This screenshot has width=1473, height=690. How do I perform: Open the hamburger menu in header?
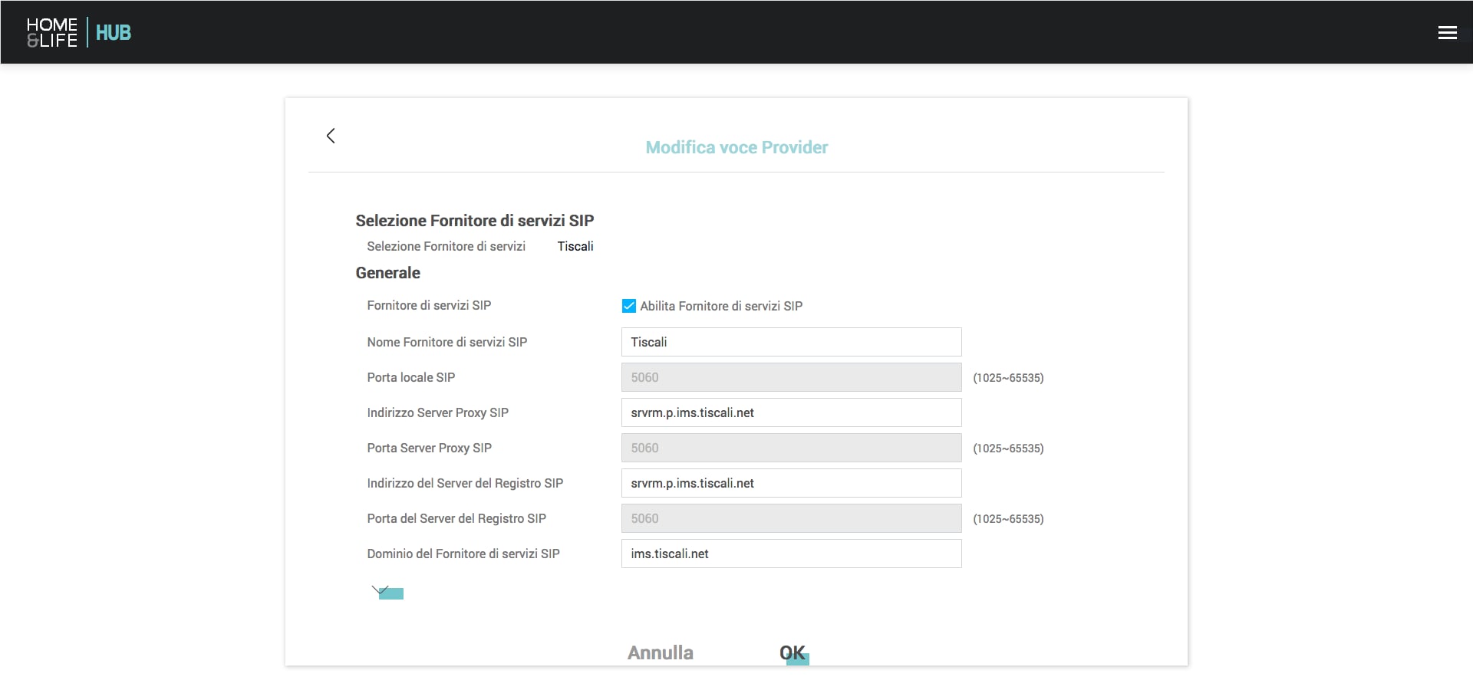click(1447, 33)
